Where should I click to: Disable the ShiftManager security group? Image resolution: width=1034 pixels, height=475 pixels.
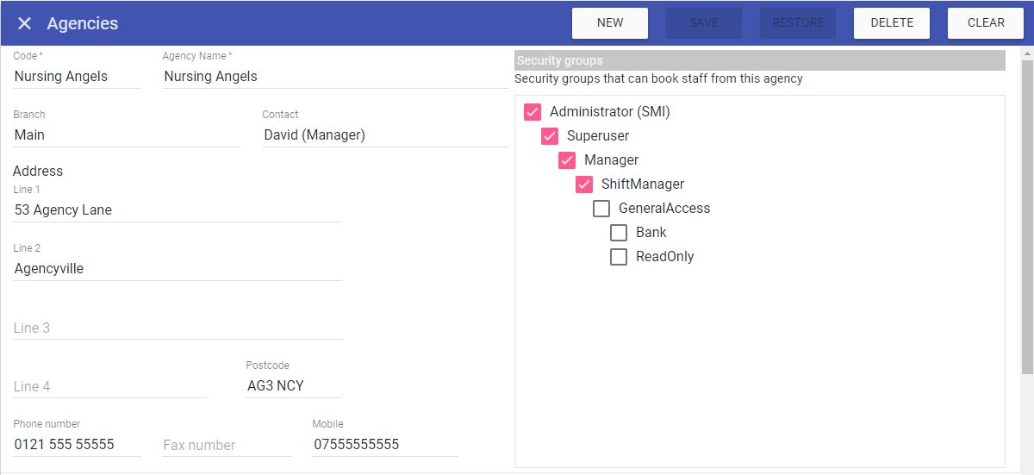coord(584,184)
